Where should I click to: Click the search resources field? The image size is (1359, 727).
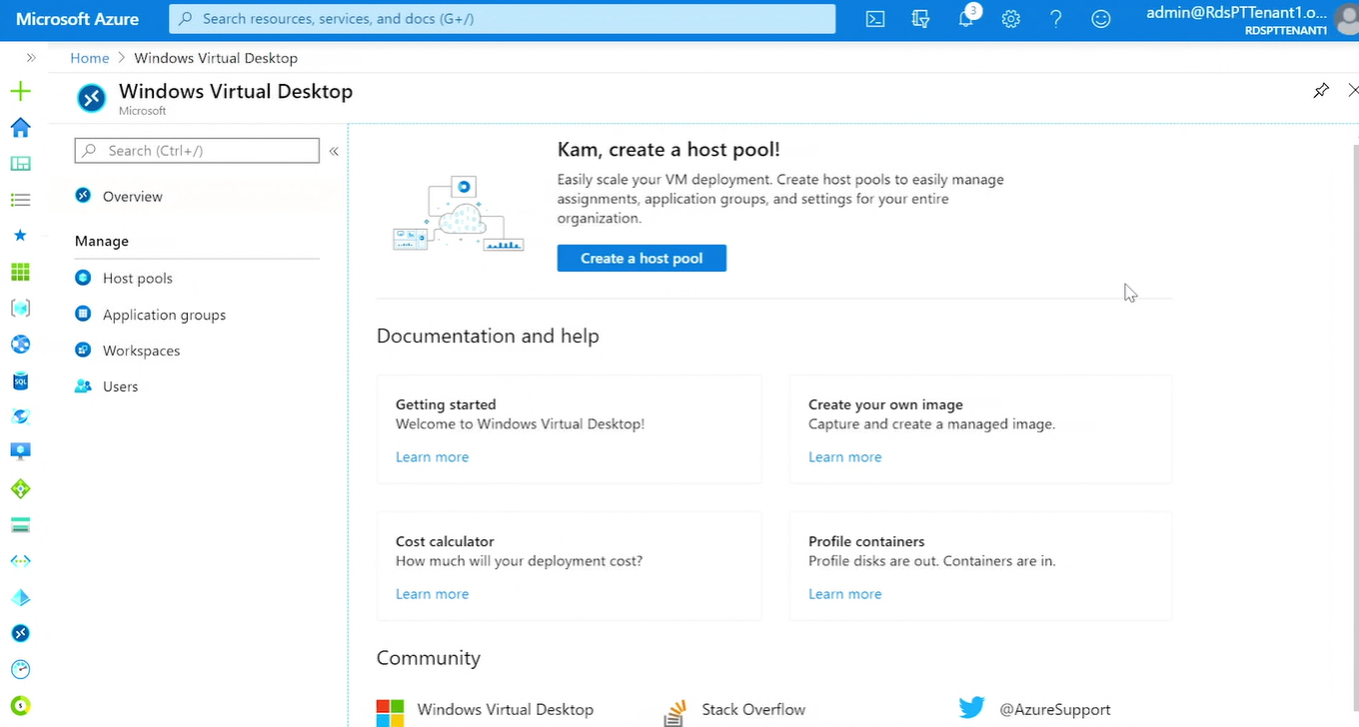(x=501, y=19)
